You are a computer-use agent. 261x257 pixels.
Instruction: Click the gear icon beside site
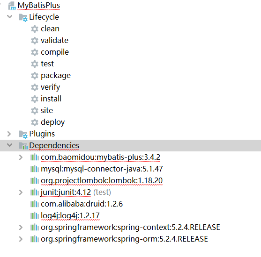click(35, 111)
